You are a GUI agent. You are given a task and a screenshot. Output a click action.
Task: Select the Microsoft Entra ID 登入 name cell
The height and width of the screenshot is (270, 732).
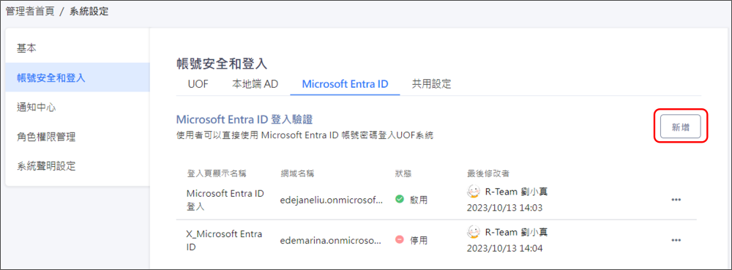225,200
